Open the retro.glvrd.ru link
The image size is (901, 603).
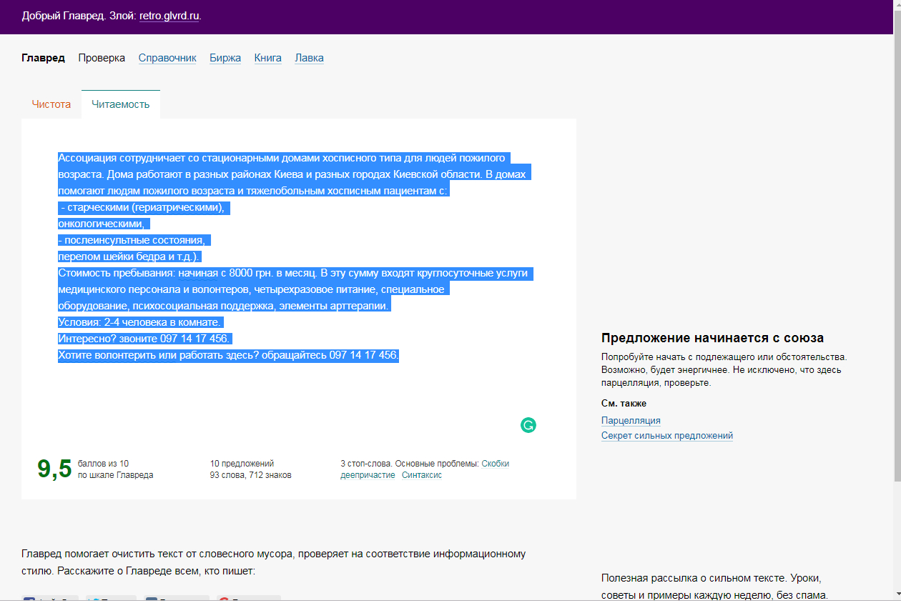coord(169,16)
